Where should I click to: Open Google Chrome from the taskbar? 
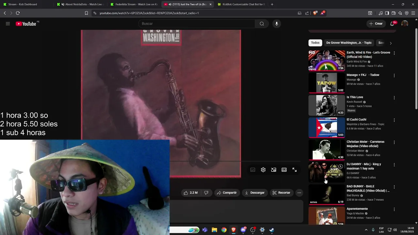(x=224, y=230)
